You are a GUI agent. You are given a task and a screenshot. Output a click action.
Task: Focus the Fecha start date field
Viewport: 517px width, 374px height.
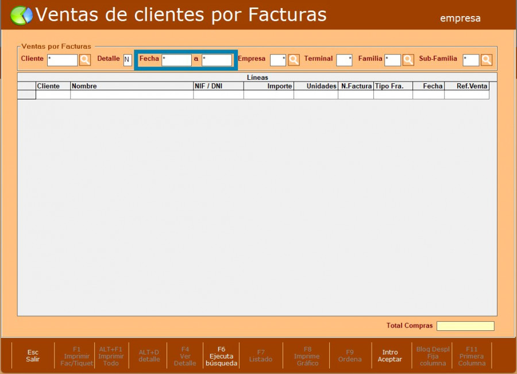(176, 60)
